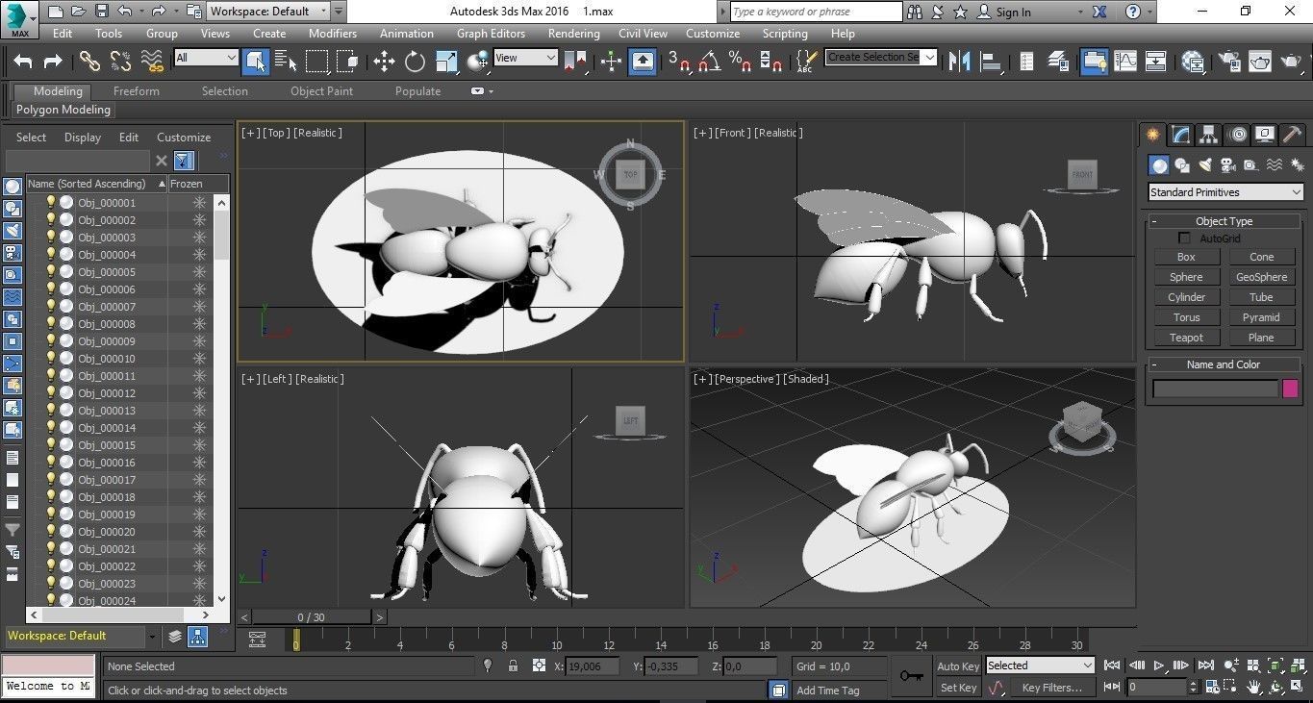Click the Cylinder primitive button

(x=1186, y=297)
